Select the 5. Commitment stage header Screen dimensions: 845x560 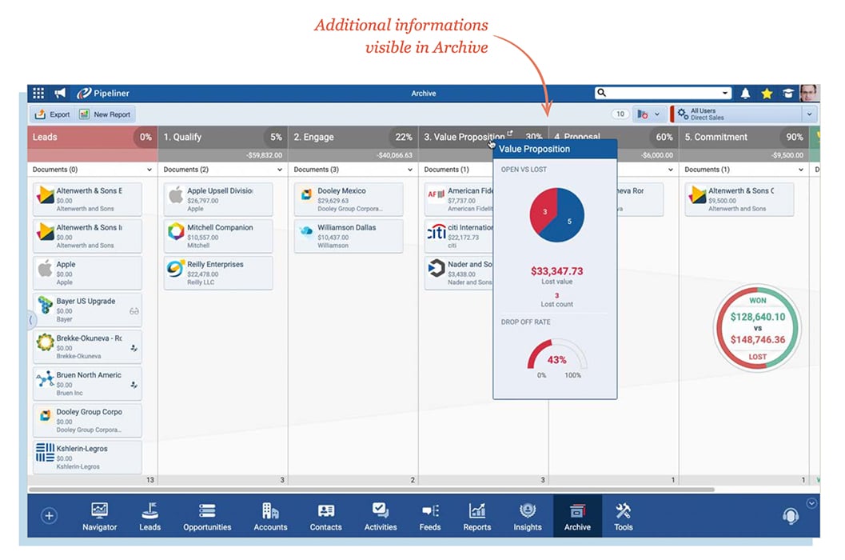743,137
